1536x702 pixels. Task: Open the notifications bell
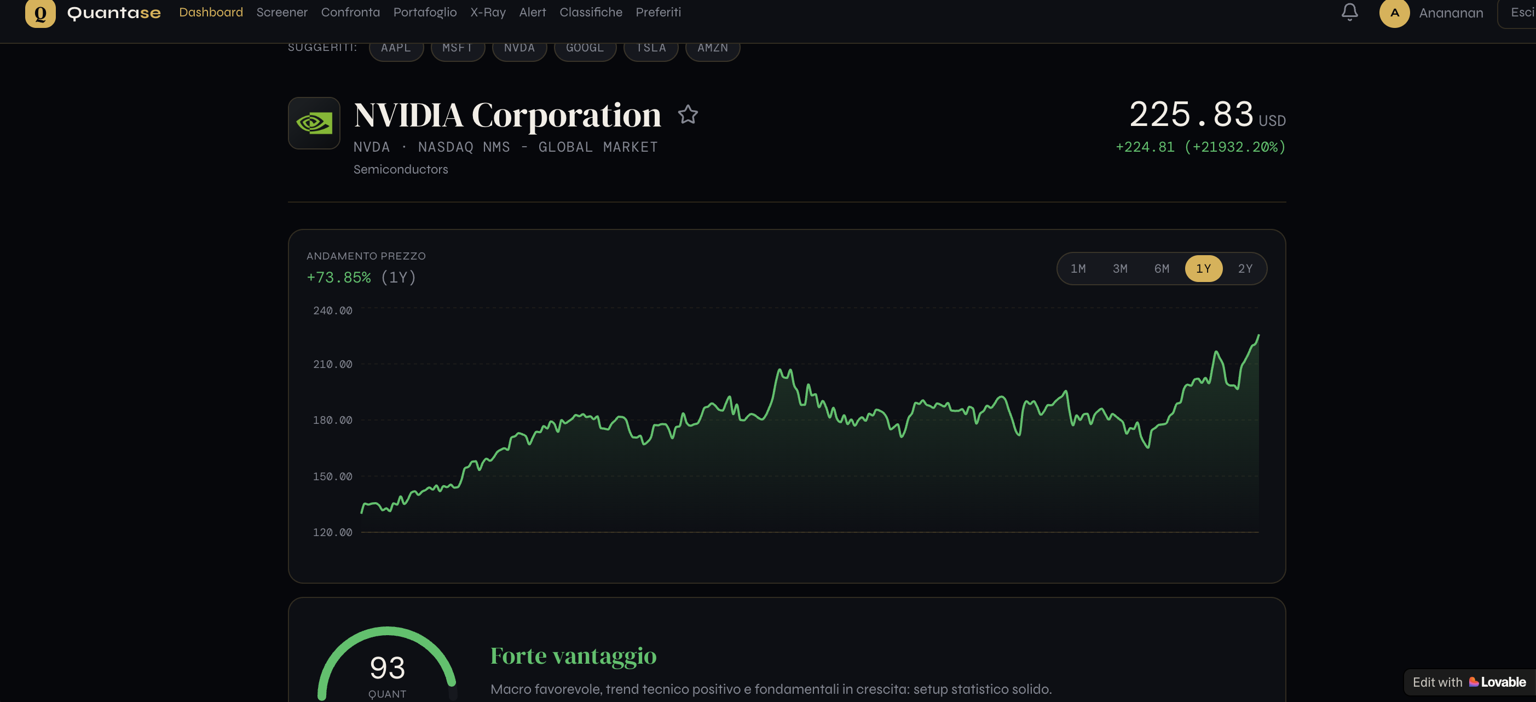1349,12
